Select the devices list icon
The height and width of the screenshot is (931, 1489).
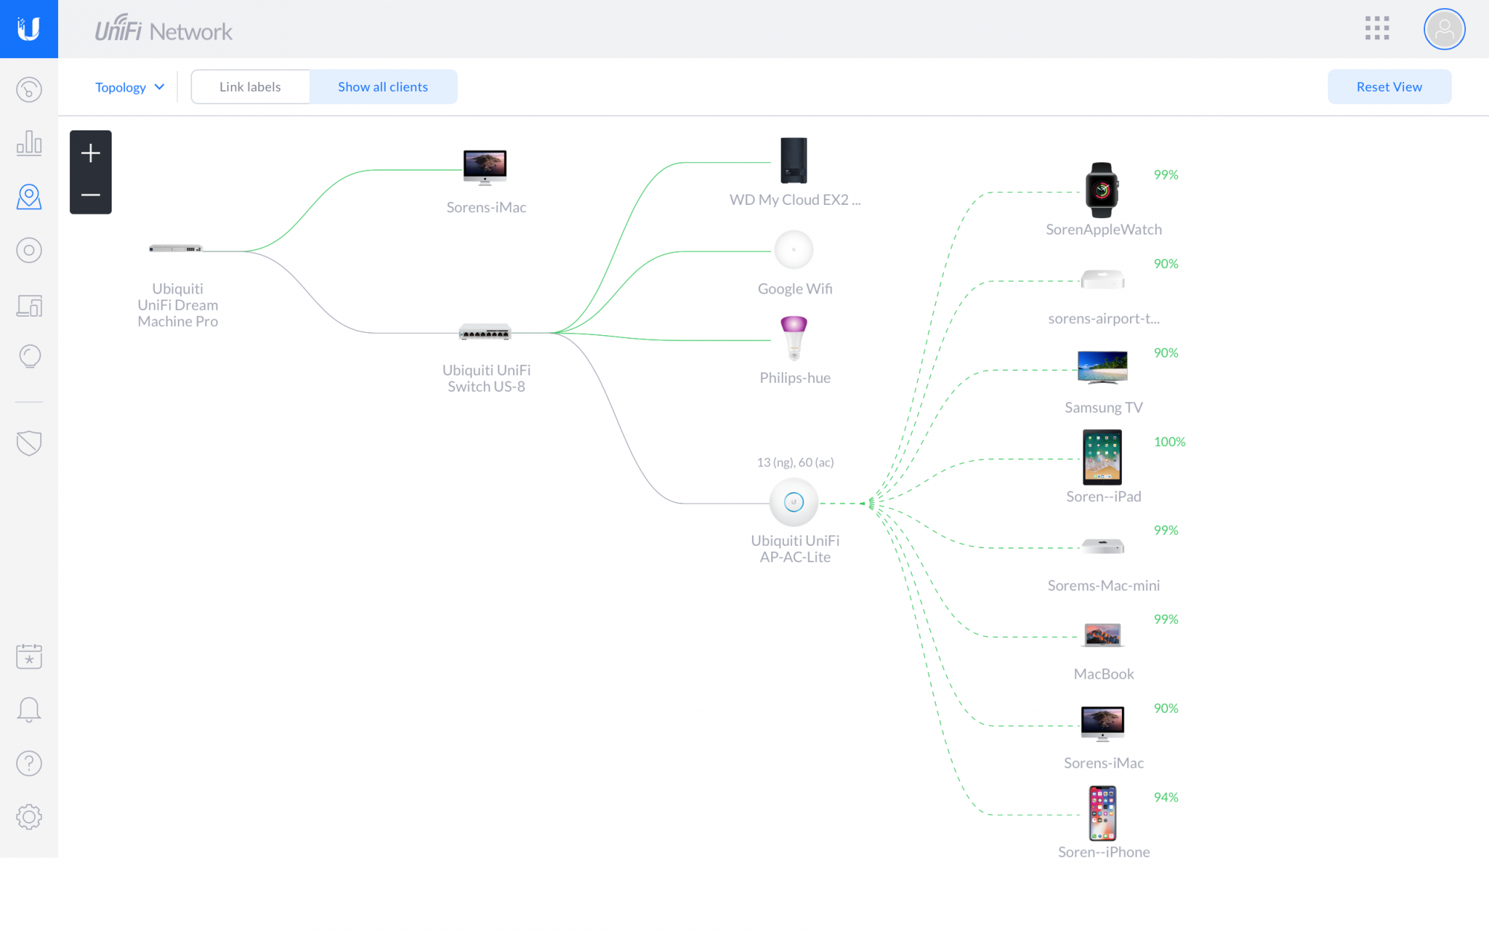pyautogui.click(x=29, y=304)
